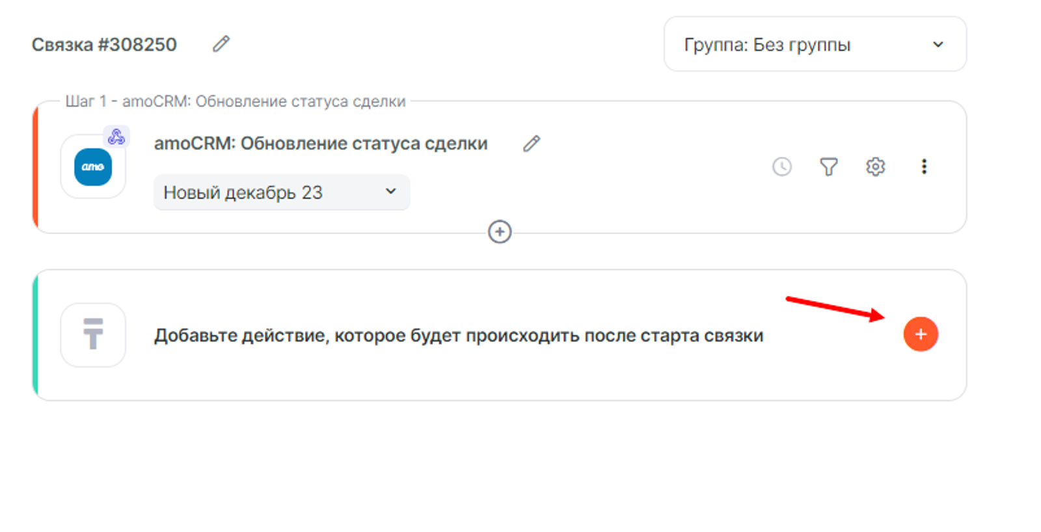Click the step title amoCRM: Обновление статуса сделки
Viewport: 1041px width, 532px height.
pyautogui.click(x=321, y=144)
